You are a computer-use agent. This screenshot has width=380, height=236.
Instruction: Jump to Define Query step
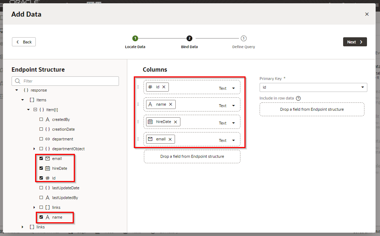pyautogui.click(x=243, y=38)
